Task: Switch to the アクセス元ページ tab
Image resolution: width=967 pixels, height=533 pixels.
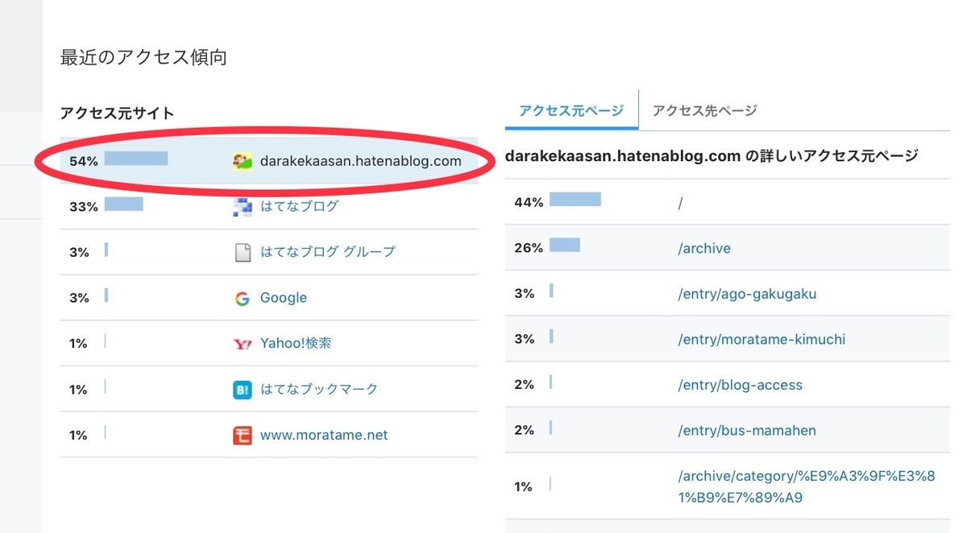Action: coord(571,110)
